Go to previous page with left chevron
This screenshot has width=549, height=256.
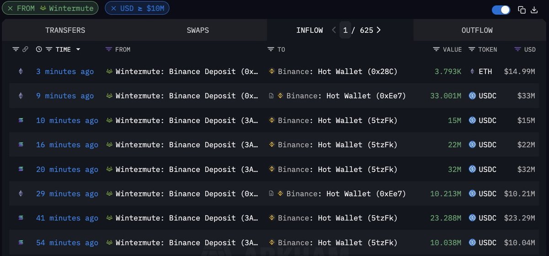[334, 30]
